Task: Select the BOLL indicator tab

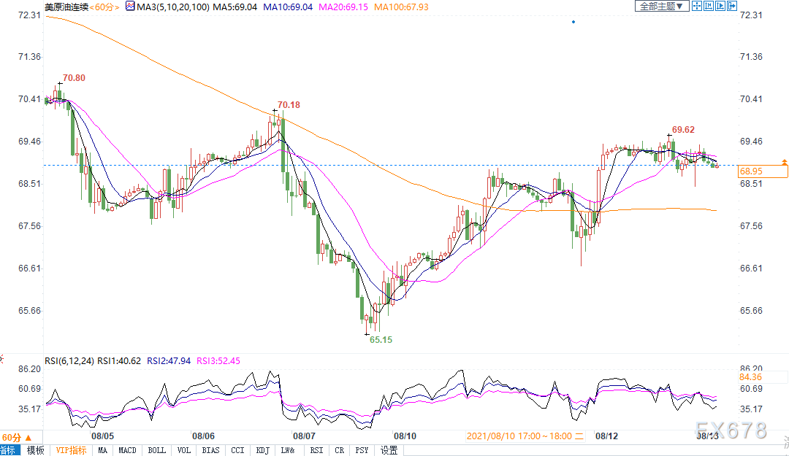Action: tap(156, 450)
